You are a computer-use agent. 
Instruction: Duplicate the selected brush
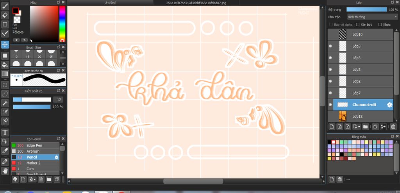click(x=57, y=179)
